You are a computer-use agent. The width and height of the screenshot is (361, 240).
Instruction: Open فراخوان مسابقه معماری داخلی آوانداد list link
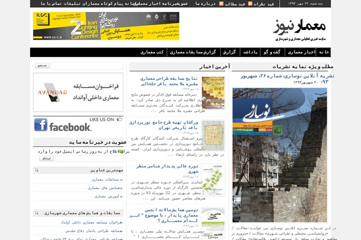(91, 223)
